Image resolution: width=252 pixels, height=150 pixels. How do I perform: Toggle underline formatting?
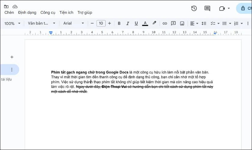136,23
